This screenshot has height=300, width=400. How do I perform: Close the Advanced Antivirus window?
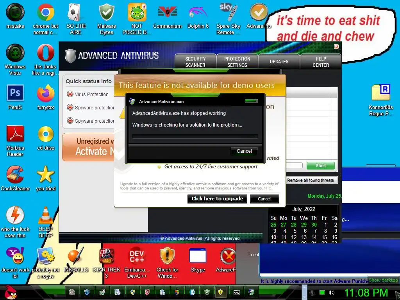point(336,46)
